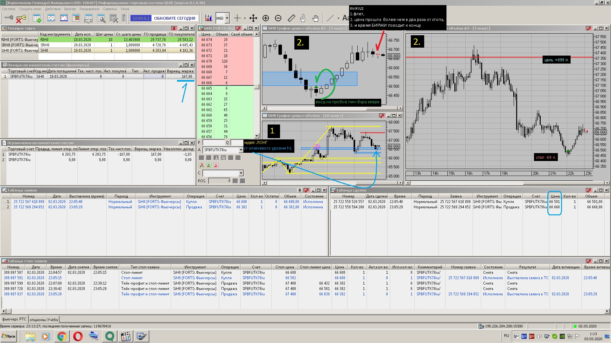Expand the empty C field dropdown
The height and width of the screenshot is (343, 611).
point(241,173)
